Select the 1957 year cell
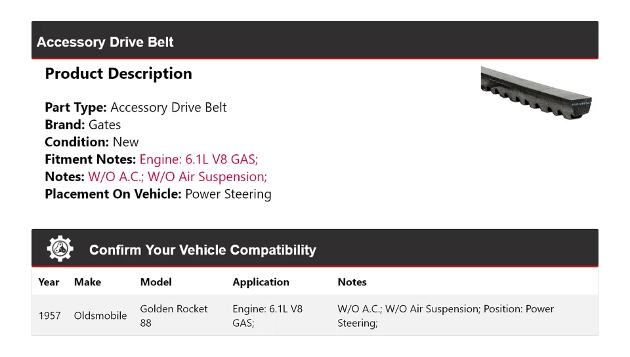Viewport: 630px width, 357px height. click(x=50, y=316)
